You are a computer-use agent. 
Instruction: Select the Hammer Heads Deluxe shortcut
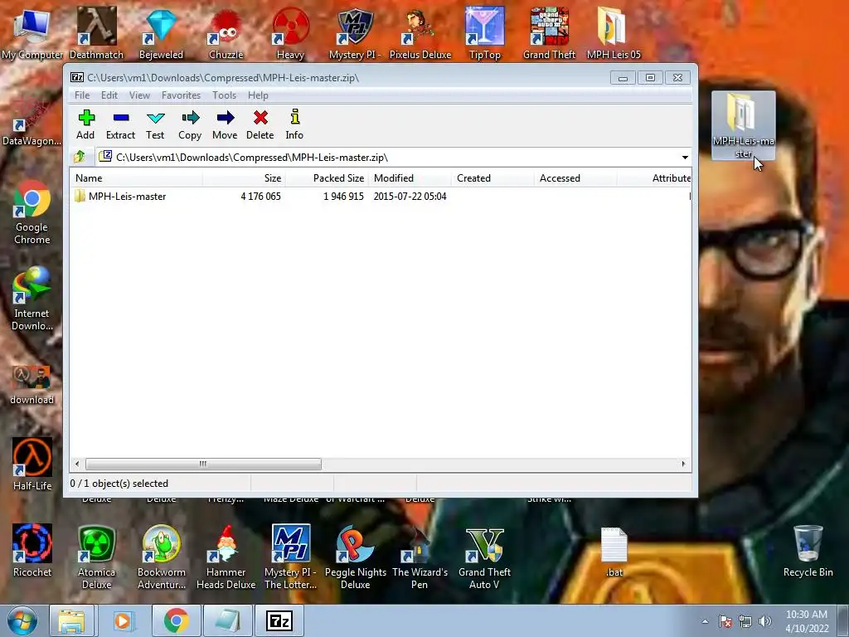(x=226, y=557)
